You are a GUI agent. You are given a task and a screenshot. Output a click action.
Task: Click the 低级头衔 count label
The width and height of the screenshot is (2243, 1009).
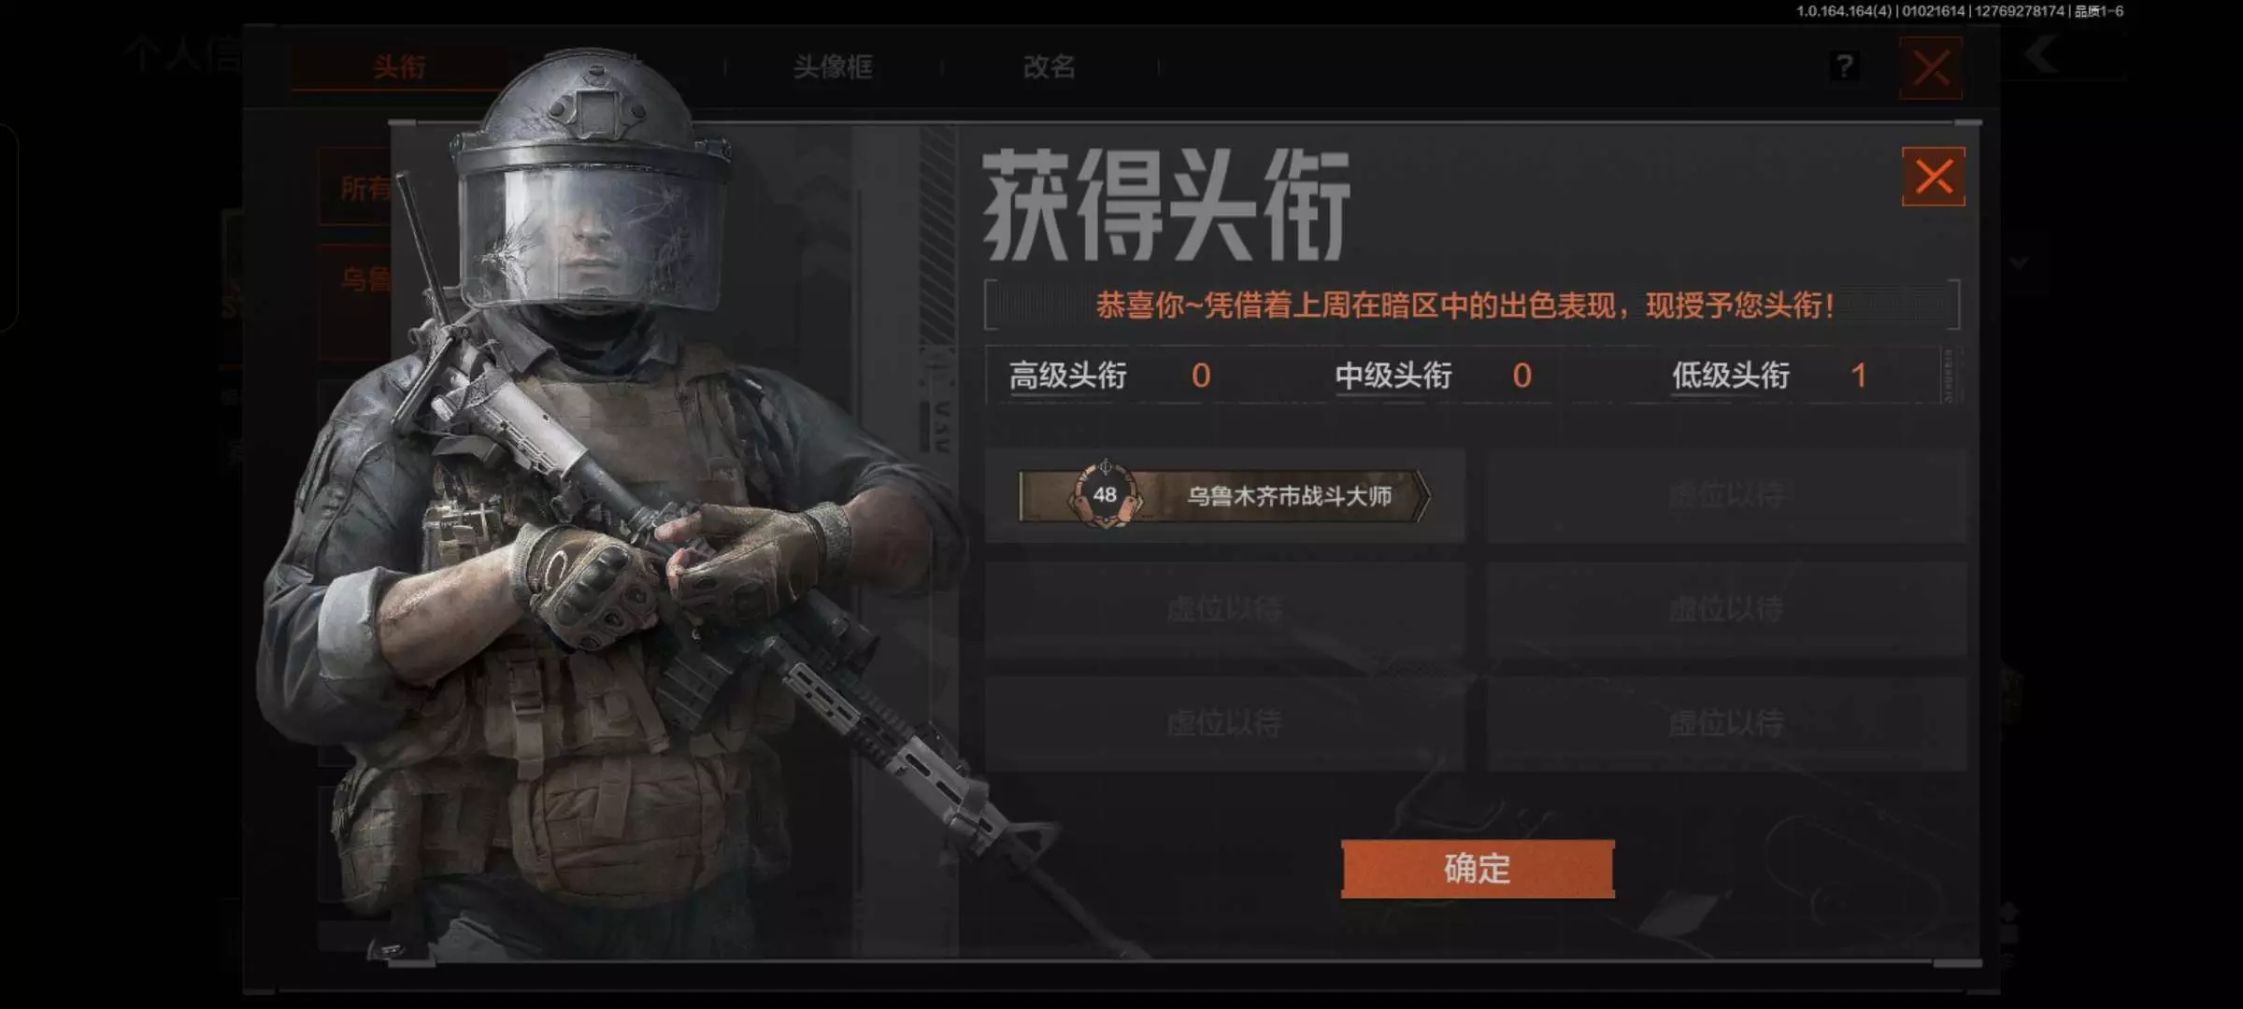click(x=1731, y=376)
